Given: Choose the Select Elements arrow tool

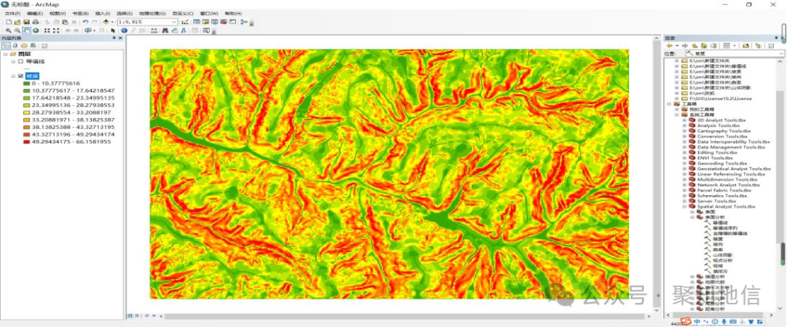Looking at the screenshot, I should [113, 31].
